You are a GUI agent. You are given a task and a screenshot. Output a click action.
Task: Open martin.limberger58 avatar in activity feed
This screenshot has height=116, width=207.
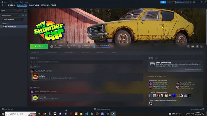click(32, 92)
